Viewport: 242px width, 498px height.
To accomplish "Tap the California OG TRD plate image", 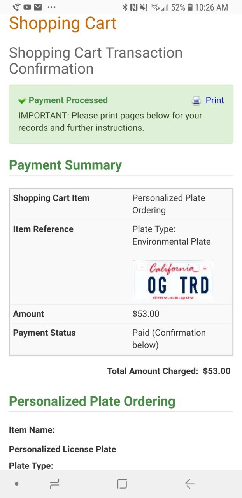I will 173,281.
